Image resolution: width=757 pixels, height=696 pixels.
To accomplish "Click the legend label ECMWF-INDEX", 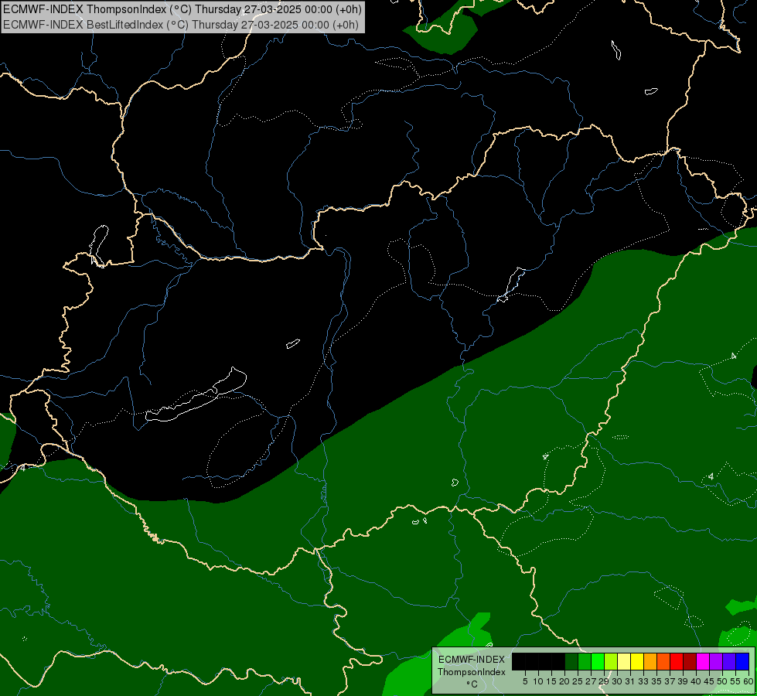I will [472, 660].
